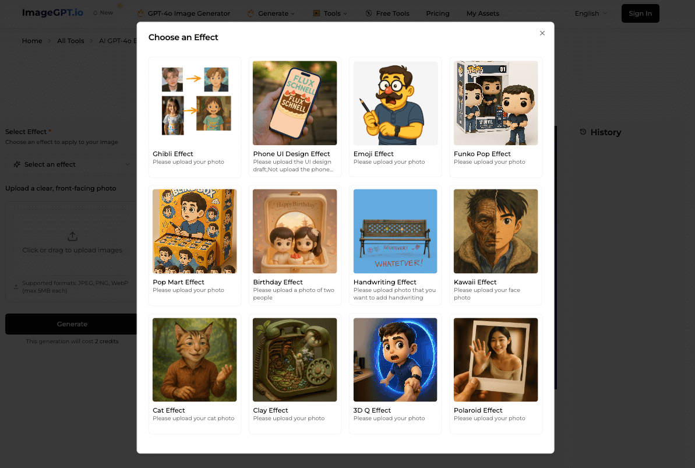Expand the Tools menu
695x468 pixels.
[x=330, y=13]
